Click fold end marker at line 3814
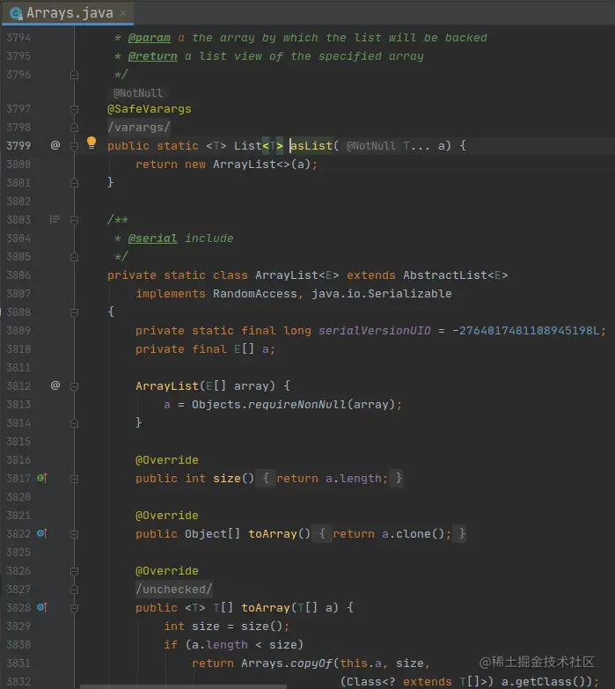 coord(74,423)
